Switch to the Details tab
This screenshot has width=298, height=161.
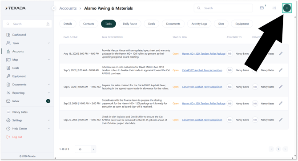pos(68,24)
